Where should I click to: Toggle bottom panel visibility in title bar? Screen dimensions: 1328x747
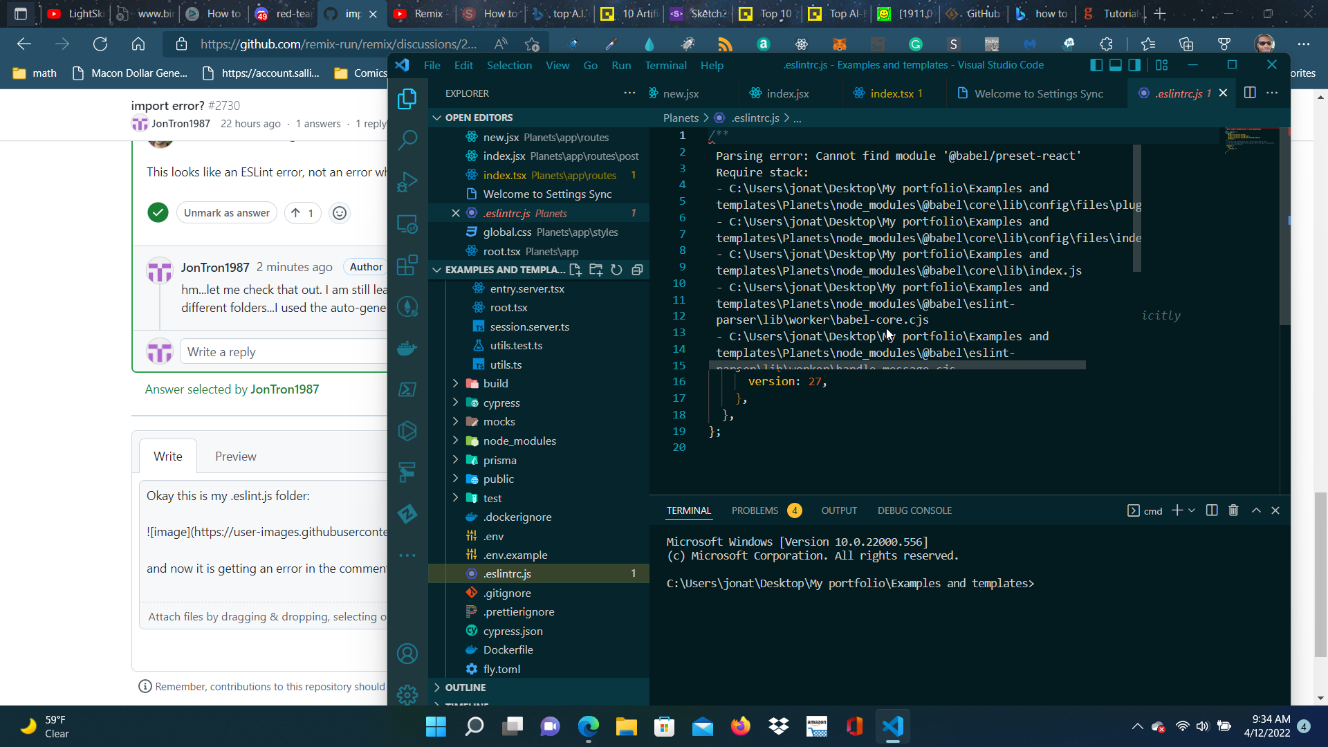point(1116,65)
